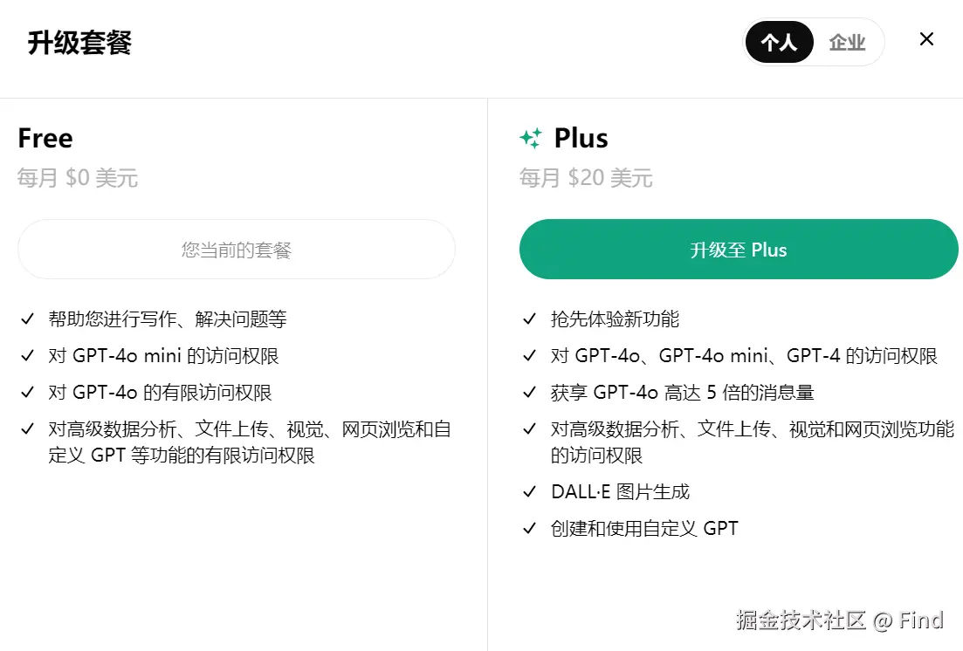Click checkmark beside 获享 GPT-4o 高达 5 倍
Viewport: 963px width, 651px height.
point(529,393)
